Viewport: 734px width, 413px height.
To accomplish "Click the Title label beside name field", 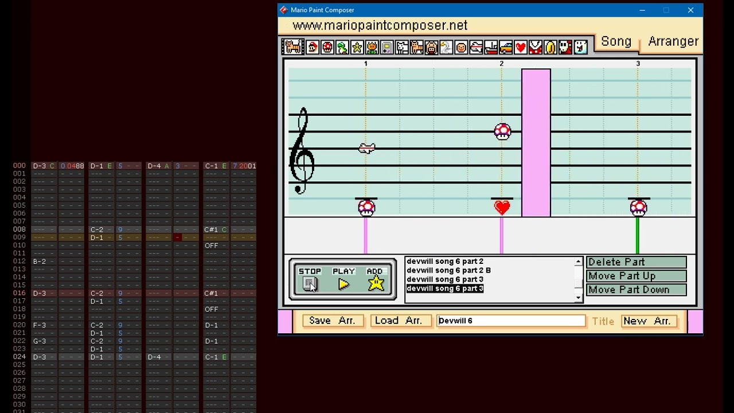I will [603, 321].
